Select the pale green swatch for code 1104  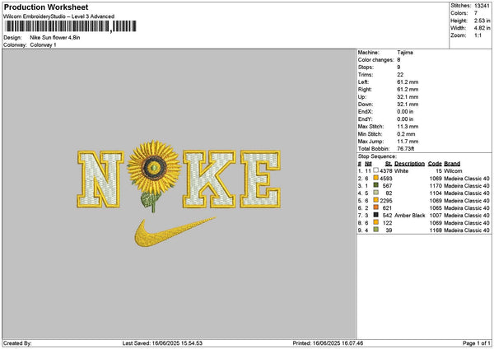click(376, 193)
